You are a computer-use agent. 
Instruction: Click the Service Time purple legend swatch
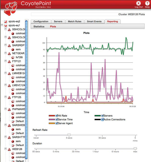coord(52,119)
